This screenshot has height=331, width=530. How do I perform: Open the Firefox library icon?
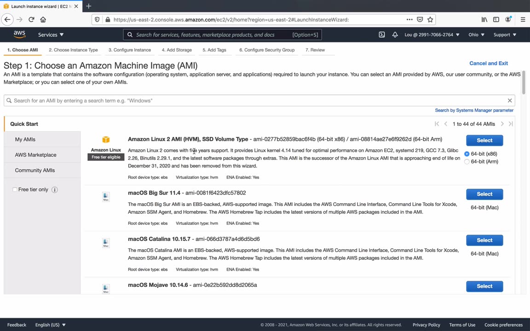click(484, 20)
